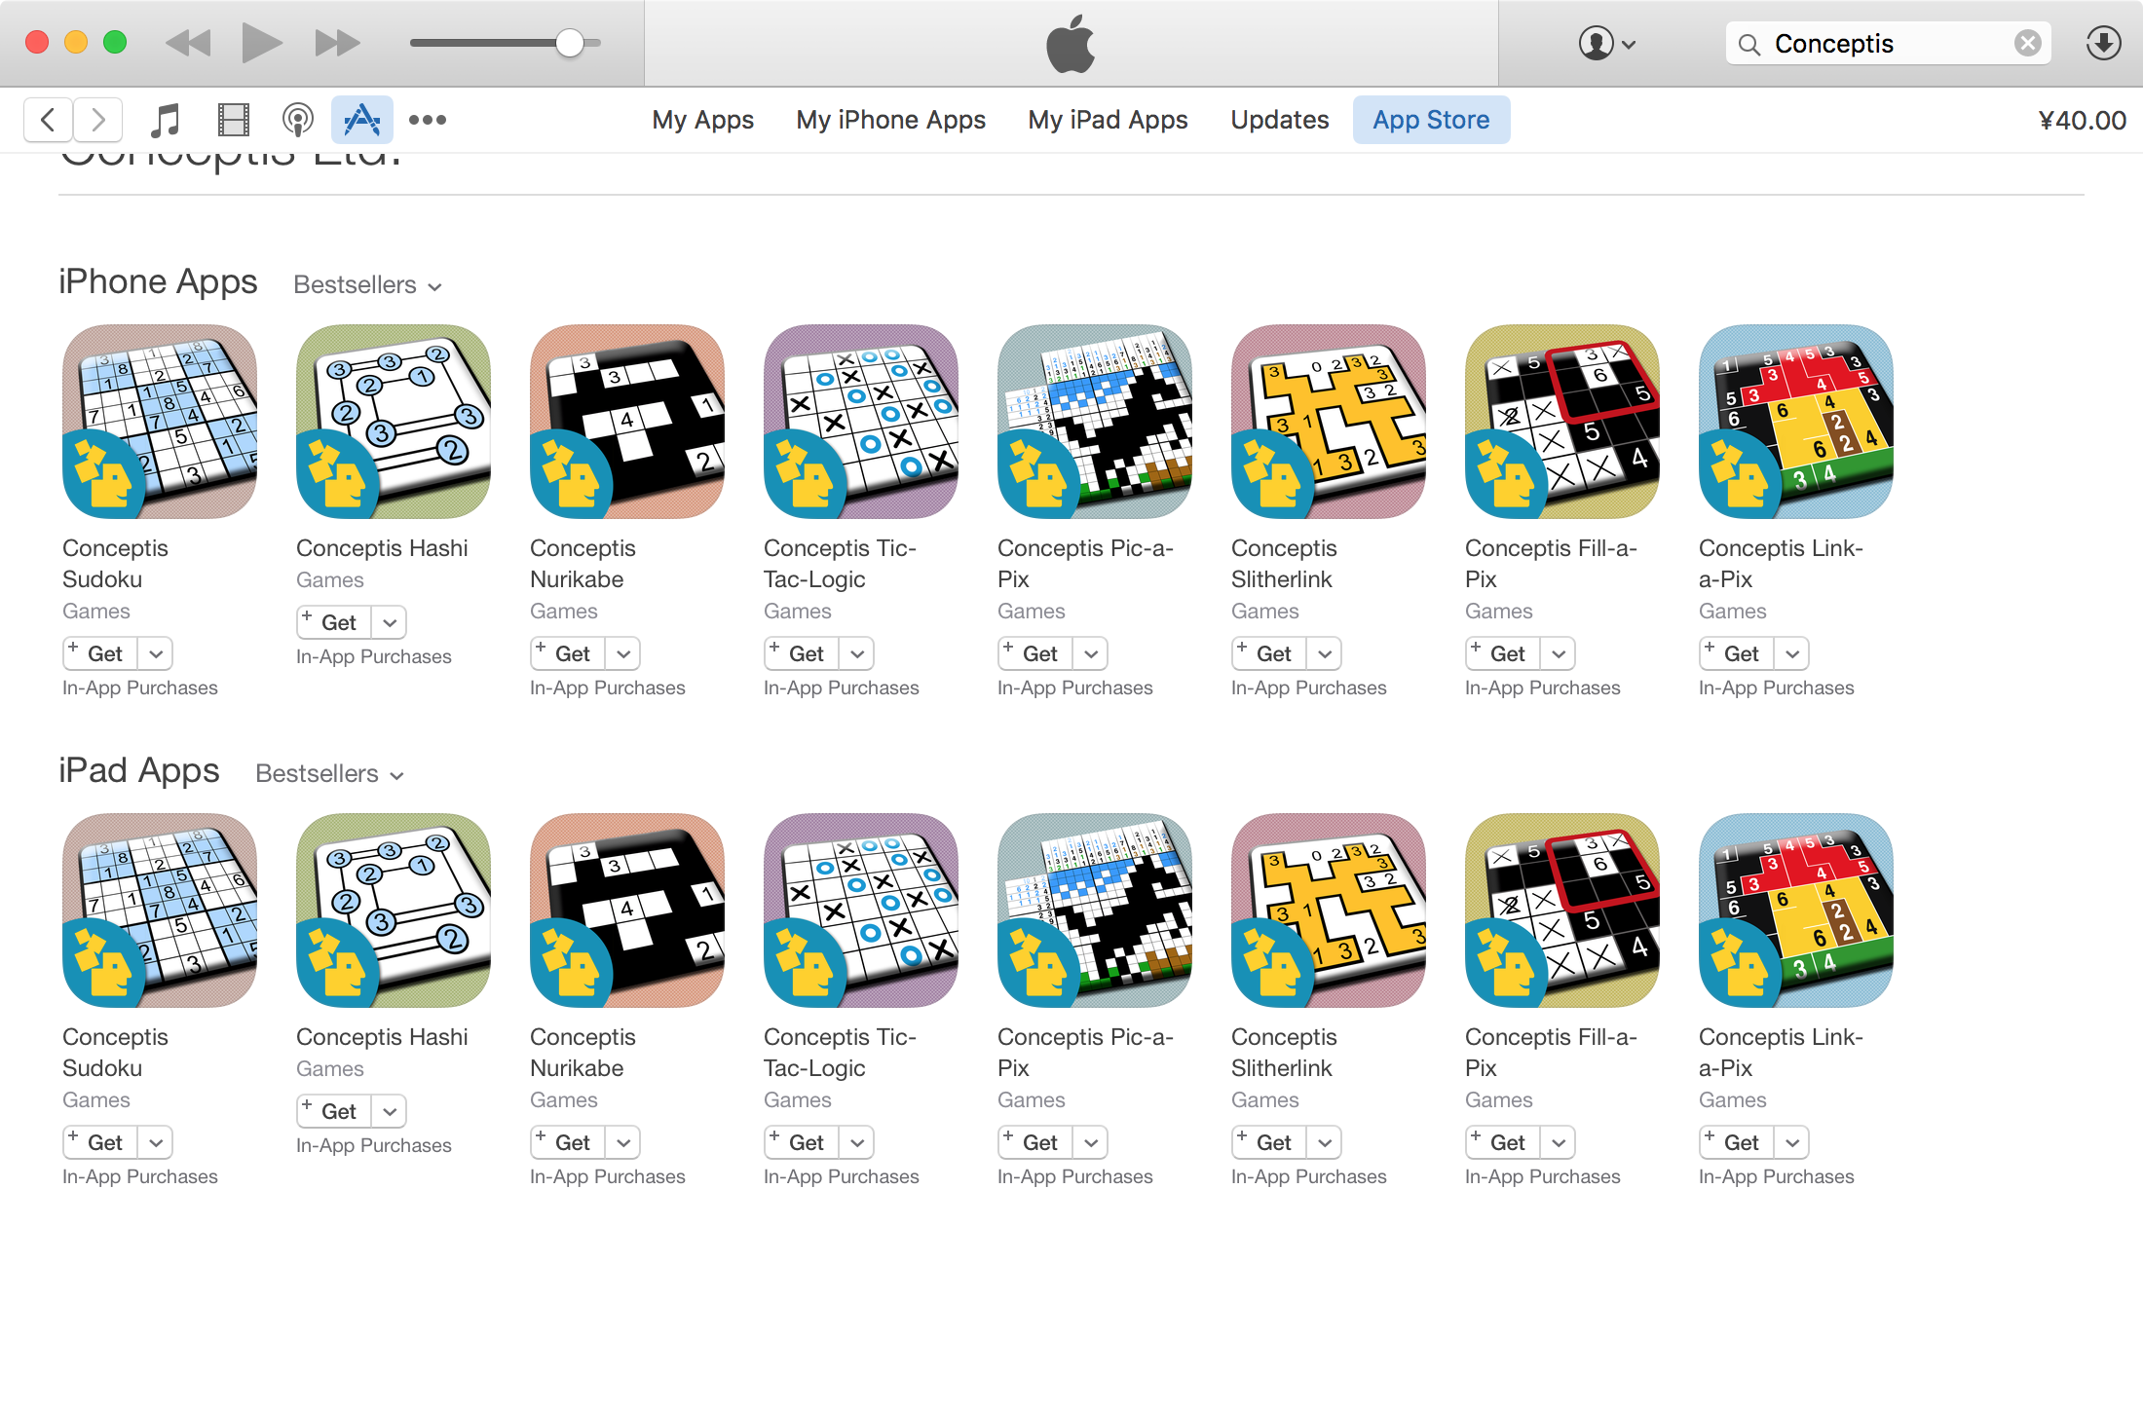
Task: Get iPad Conceptis Link-a-Pix app
Action: [1738, 1142]
